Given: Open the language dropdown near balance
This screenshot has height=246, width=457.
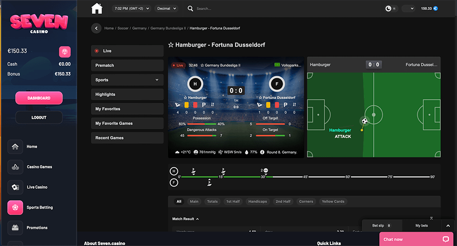Looking at the screenshot, I should [408, 9].
